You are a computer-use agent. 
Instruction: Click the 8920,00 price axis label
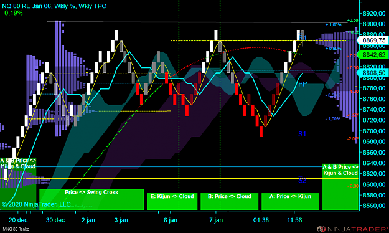[374, 14]
